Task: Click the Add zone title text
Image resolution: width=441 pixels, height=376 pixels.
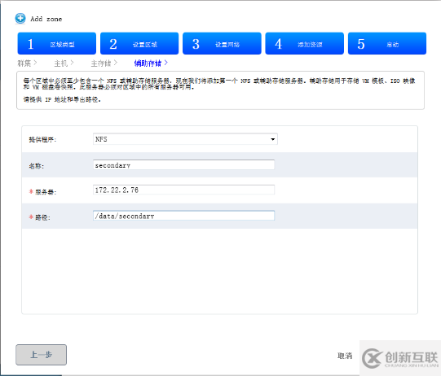Action: pyautogui.click(x=46, y=19)
